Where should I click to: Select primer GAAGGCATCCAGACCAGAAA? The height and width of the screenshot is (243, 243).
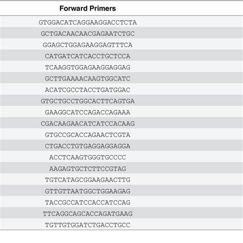click(88, 112)
